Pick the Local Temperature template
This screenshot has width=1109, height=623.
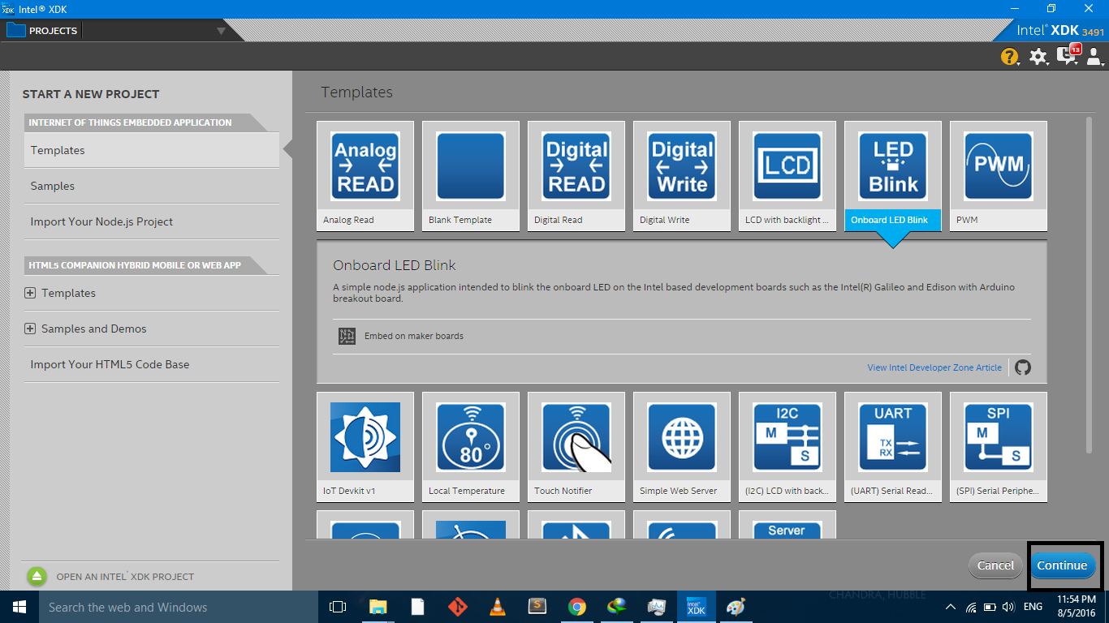click(x=471, y=447)
